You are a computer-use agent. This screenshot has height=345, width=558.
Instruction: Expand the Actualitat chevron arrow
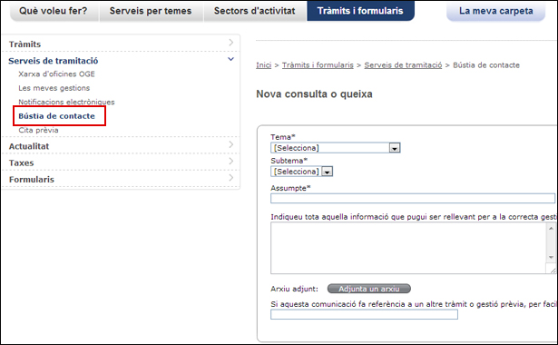coord(231,144)
